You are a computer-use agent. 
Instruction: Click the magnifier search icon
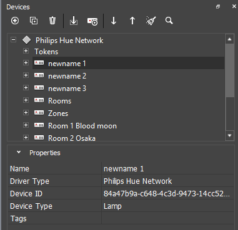(x=169, y=21)
